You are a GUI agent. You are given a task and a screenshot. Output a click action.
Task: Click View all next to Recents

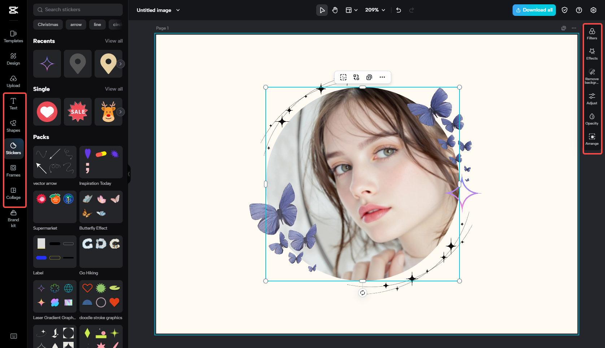pos(114,41)
